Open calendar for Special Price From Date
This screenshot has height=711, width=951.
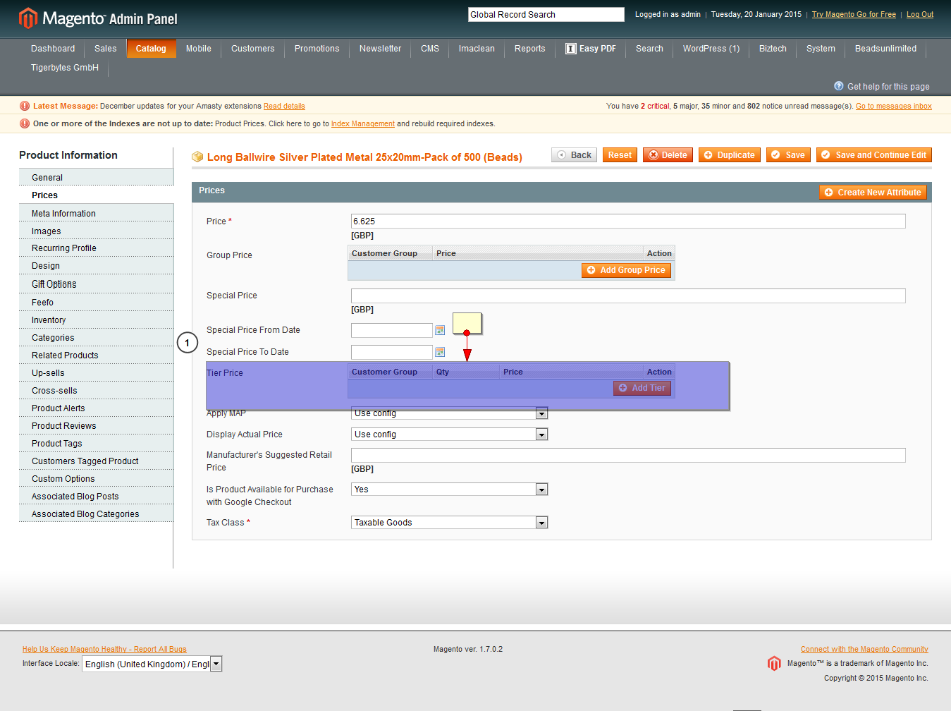[x=440, y=330]
